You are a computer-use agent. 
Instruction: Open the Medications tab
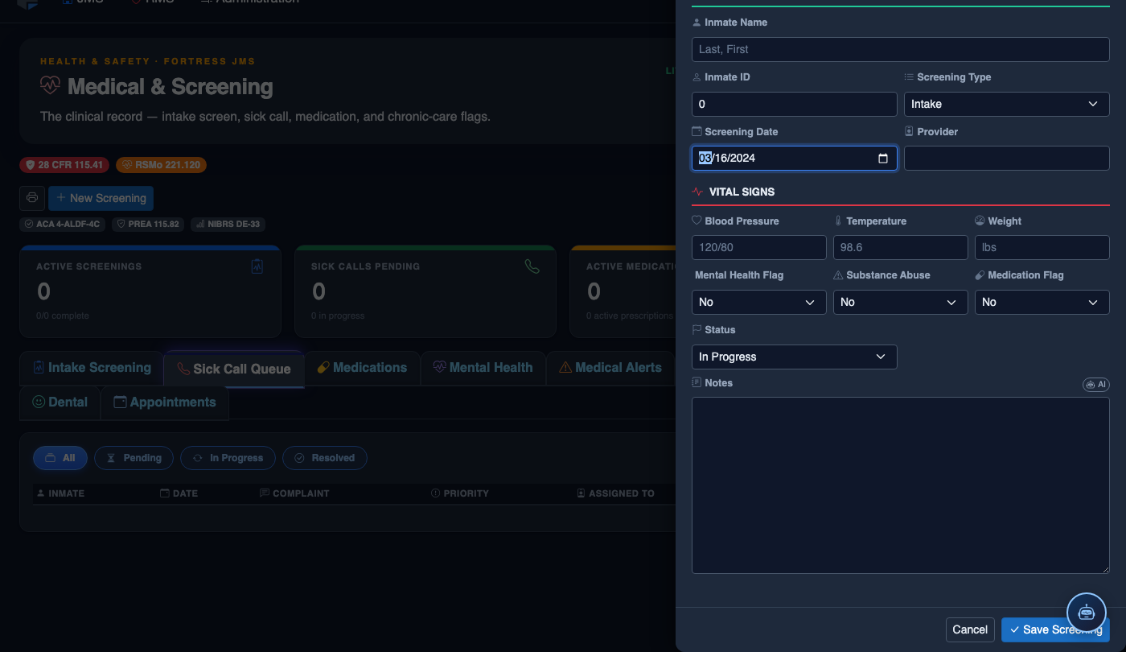362,368
